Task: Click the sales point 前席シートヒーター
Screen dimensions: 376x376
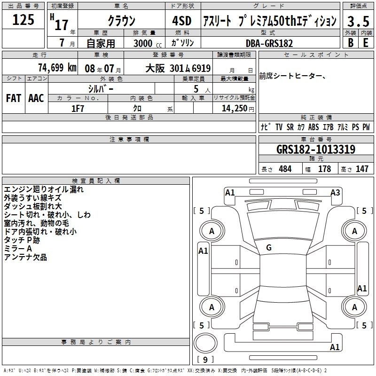Action: click(x=292, y=76)
